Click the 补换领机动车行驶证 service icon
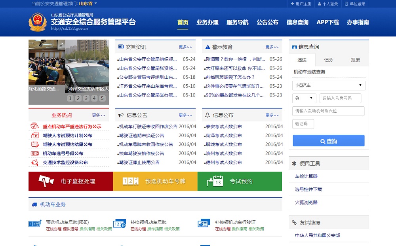This screenshot has height=246, width=396. click(204, 224)
